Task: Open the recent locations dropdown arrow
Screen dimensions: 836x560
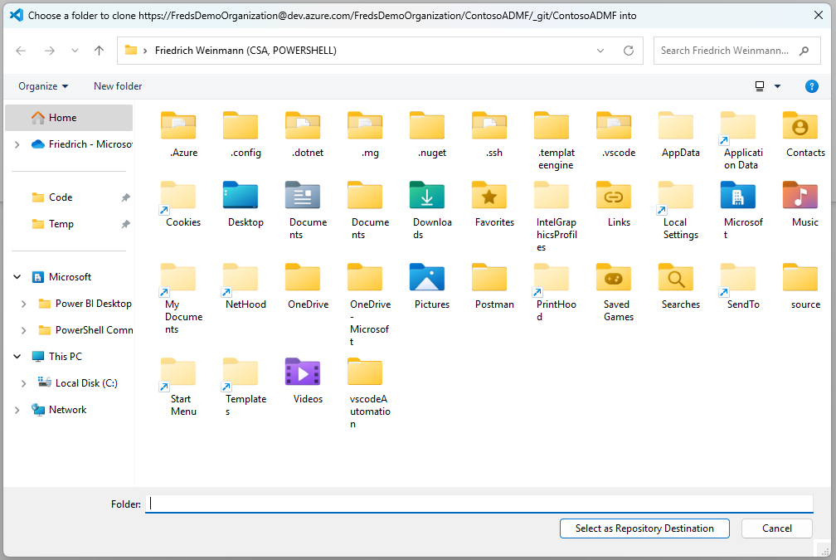Action: [74, 50]
